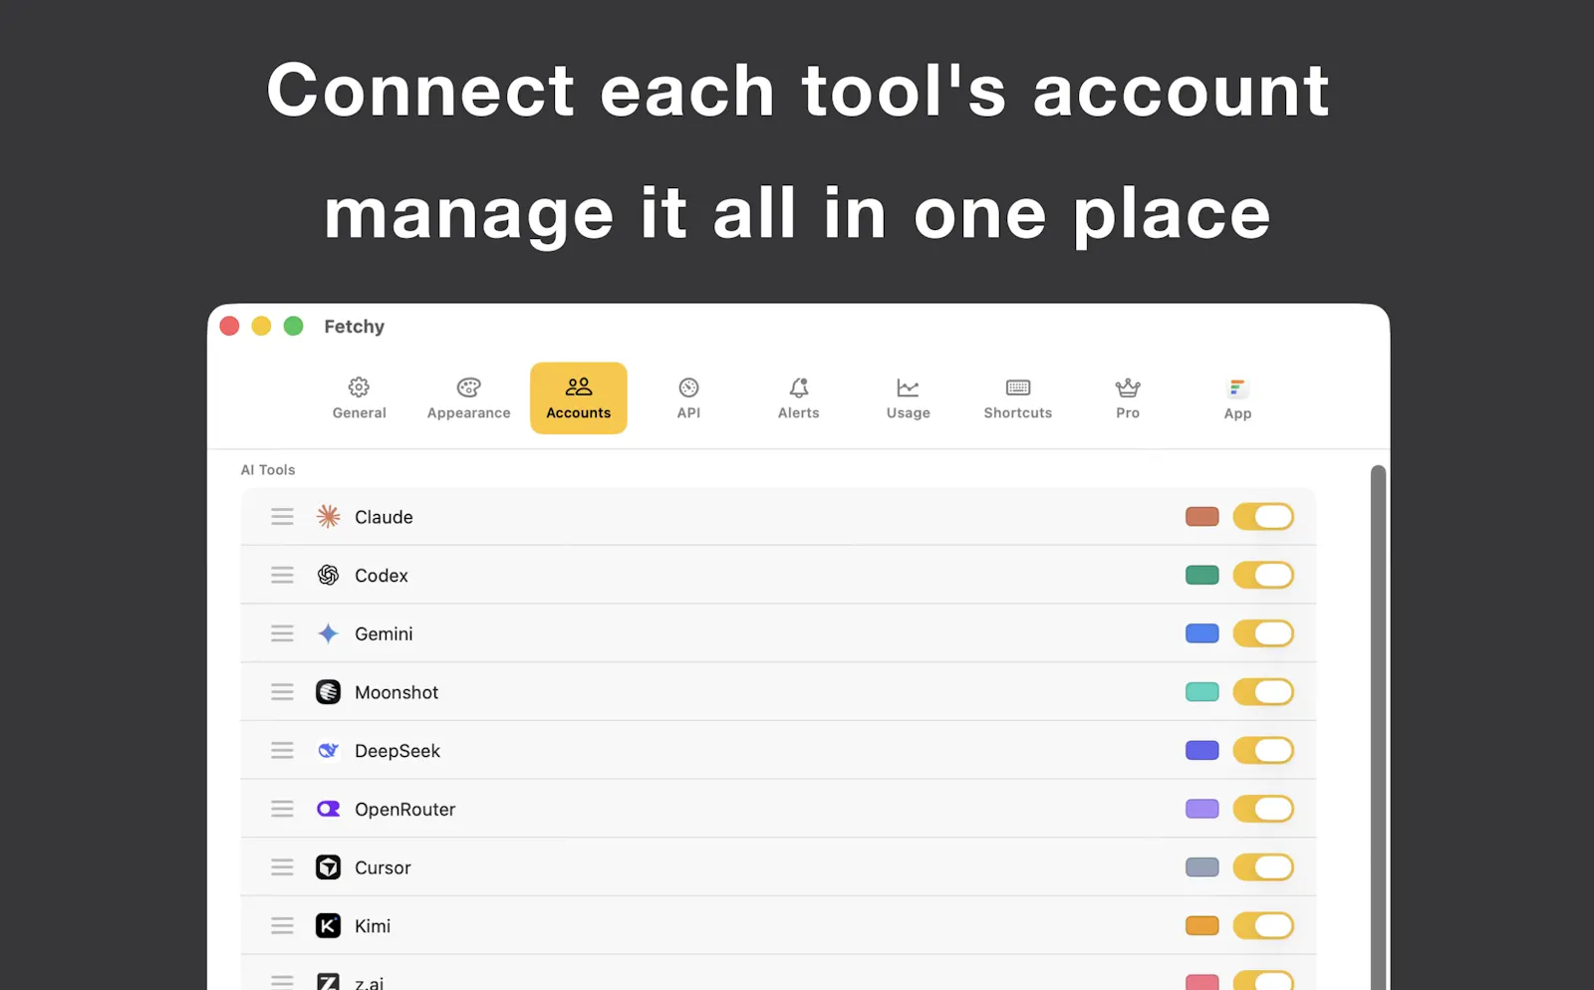1594x990 pixels.
Task: Change the orange Kimi color swatch
Action: [1202, 925]
